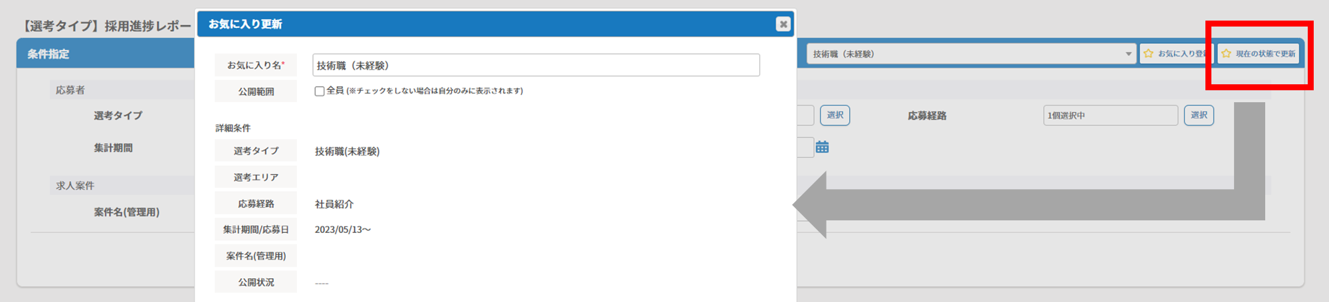The height and width of the screenshot is (302, 1329).
Task: Click 選択 button beside 選考タイプ field
Action: point(835,115)
